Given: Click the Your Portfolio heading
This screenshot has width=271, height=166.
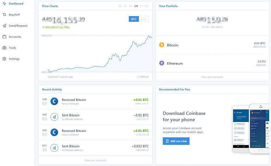Looking at the screenshot, I should [168, 6].
